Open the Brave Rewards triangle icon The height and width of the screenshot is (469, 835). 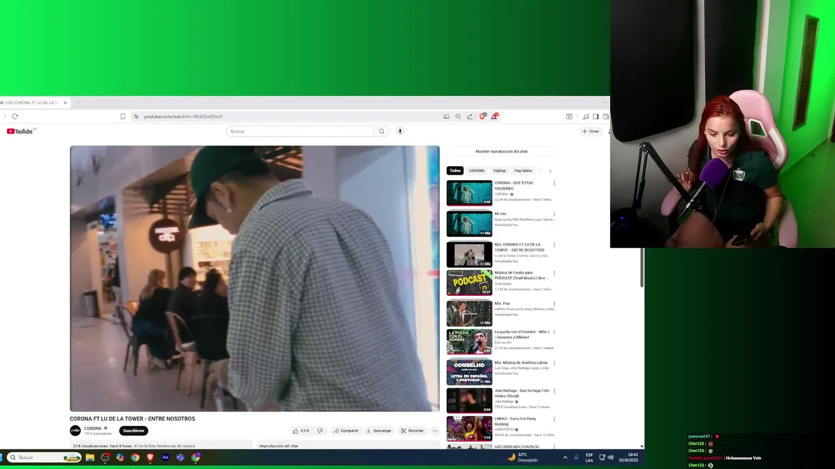coord(494,117)
